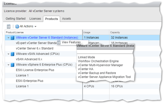Click vCenter Backup and Restore feature
Image resolution: width=164 pixels, height=104 pixels.
coord(97,73)
